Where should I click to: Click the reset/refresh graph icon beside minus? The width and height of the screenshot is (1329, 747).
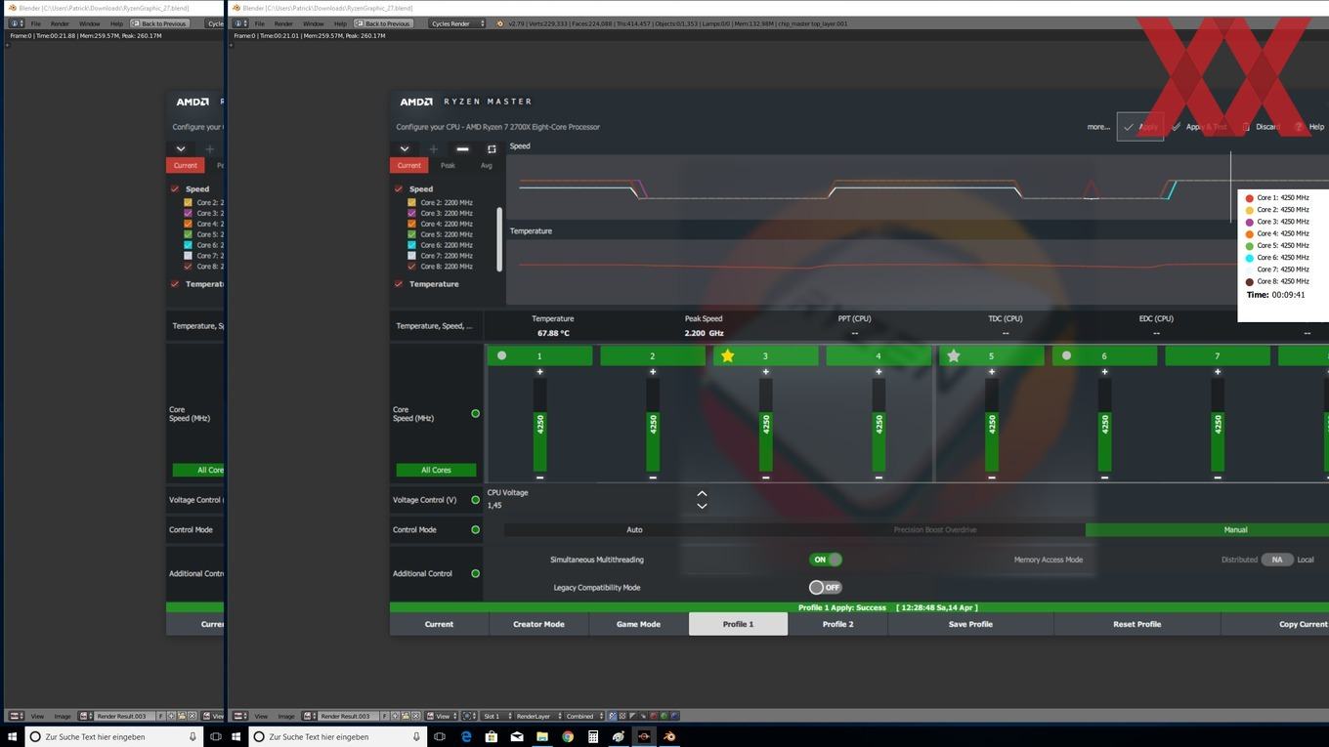[492, 149]
